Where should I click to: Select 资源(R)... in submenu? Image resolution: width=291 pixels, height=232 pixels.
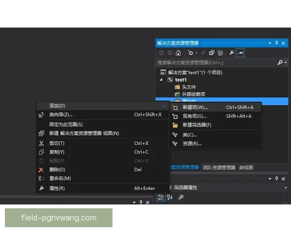pyautogui.click(x=215, y=144)
